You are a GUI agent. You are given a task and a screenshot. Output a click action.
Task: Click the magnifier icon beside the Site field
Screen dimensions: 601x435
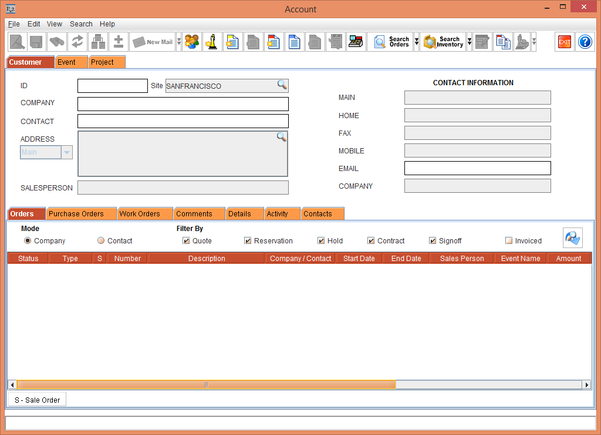[x=282, y=85]
